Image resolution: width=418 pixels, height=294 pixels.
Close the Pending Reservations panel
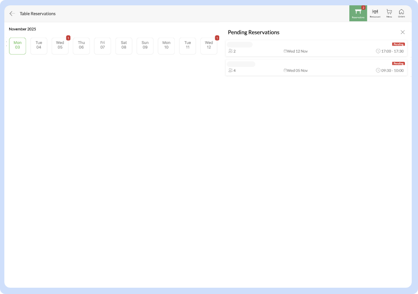pyautogui.click(x=403, y=32)
